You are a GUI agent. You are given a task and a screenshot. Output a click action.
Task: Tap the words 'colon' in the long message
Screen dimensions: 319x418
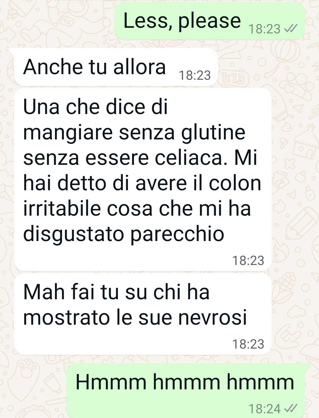pyautogui.click(x=235, y=183)
